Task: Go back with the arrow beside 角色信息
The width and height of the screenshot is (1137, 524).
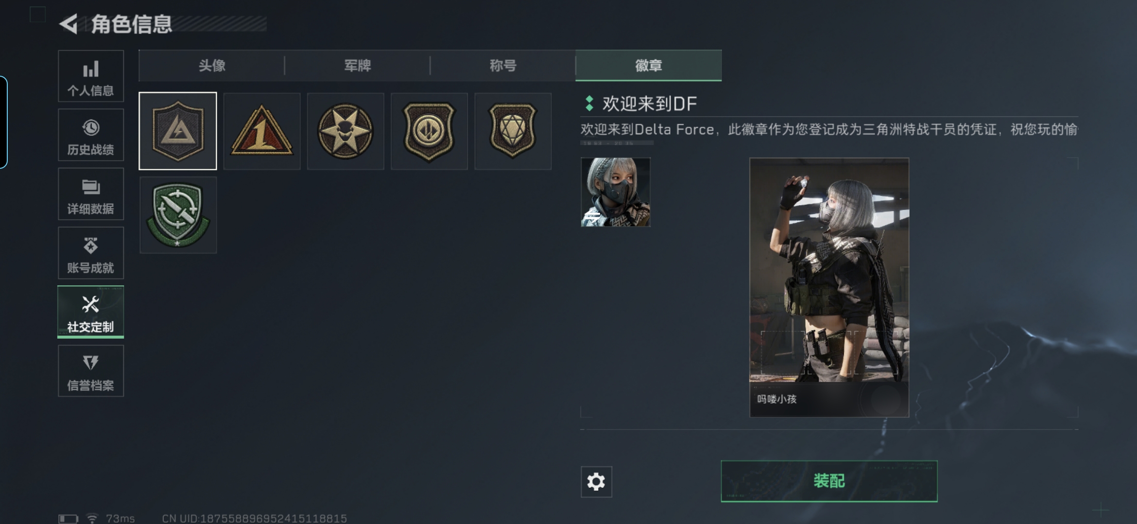Action: [x=69, y=24]
